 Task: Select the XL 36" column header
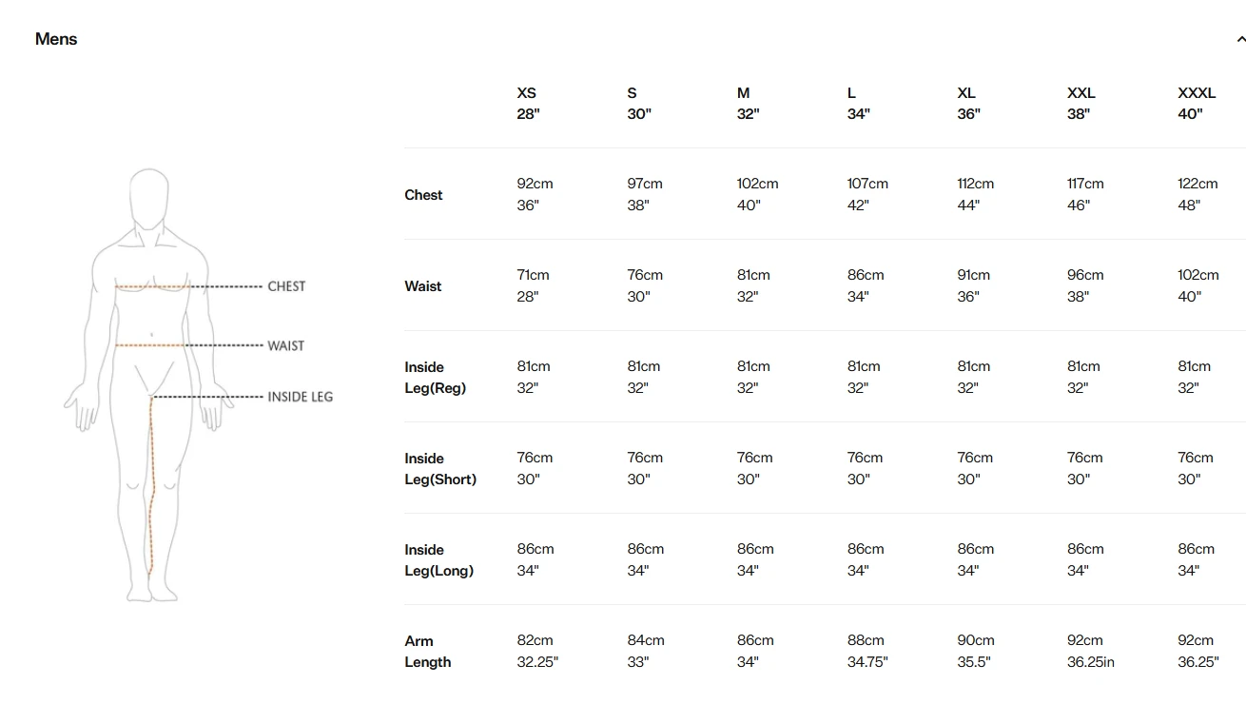(968, 104)
